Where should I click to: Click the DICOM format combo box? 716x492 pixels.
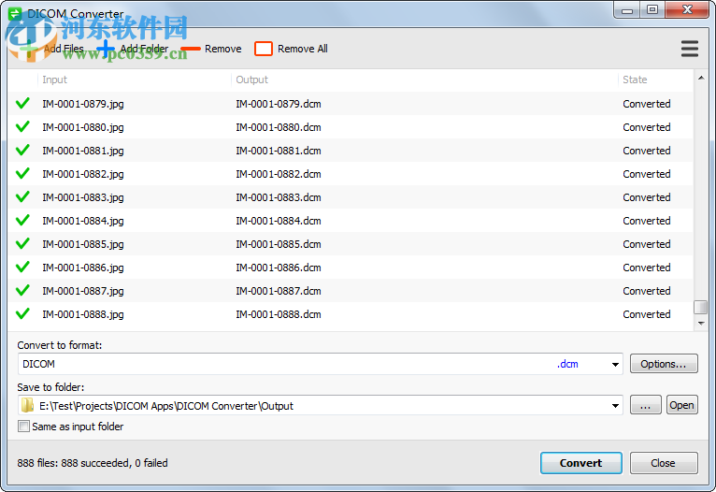click(320, 364)
